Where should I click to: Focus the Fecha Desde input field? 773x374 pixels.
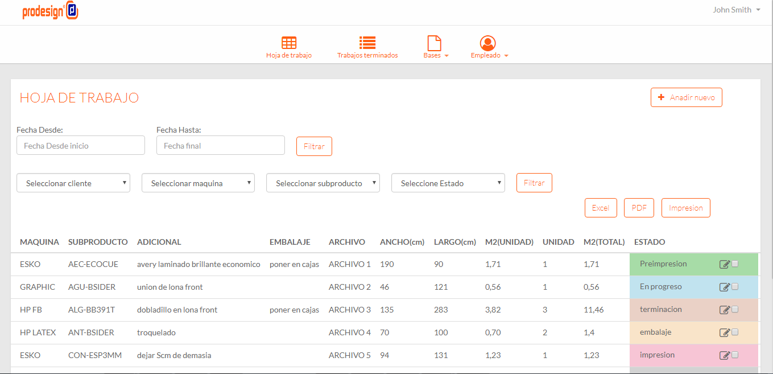pyautogui.click(x=81, y=146)
